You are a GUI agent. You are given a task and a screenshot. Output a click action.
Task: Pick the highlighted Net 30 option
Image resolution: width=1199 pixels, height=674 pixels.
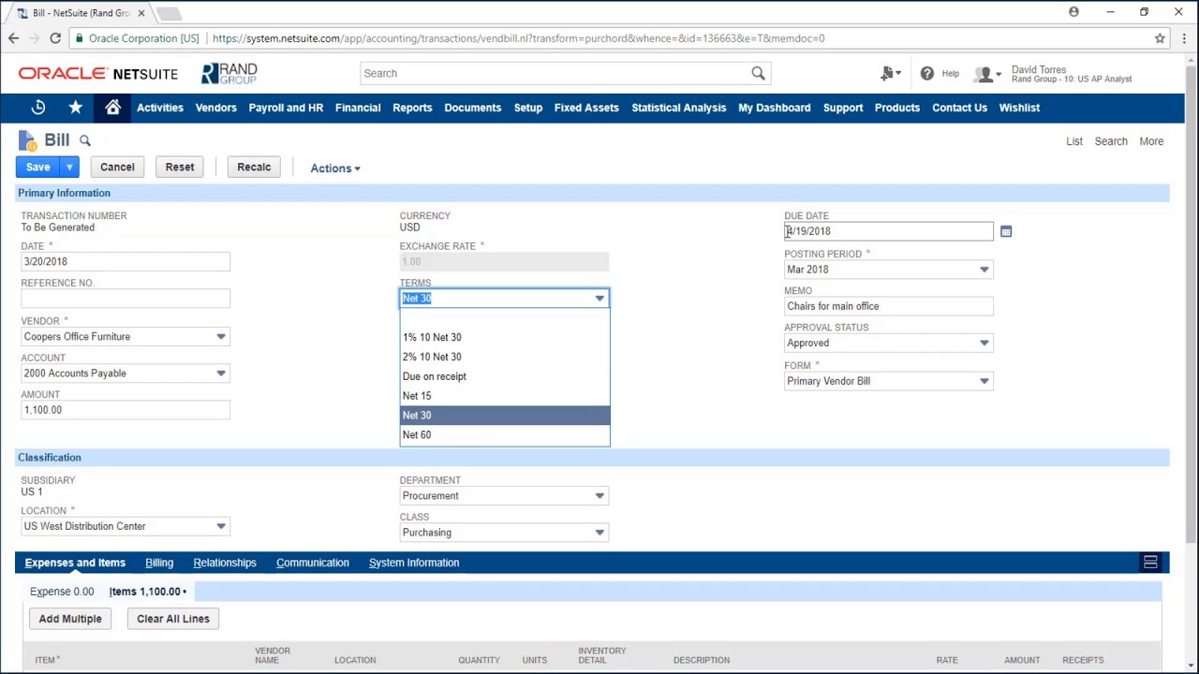(x=505, y=416)
